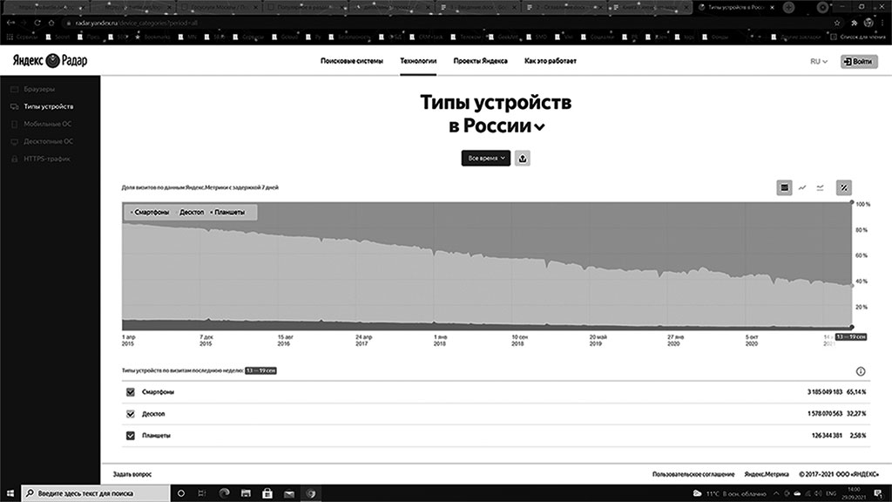This screenshot has height=502, width=892.
Task: Open HTTPS-трафик section in sidebar
Action: point(47,159)
